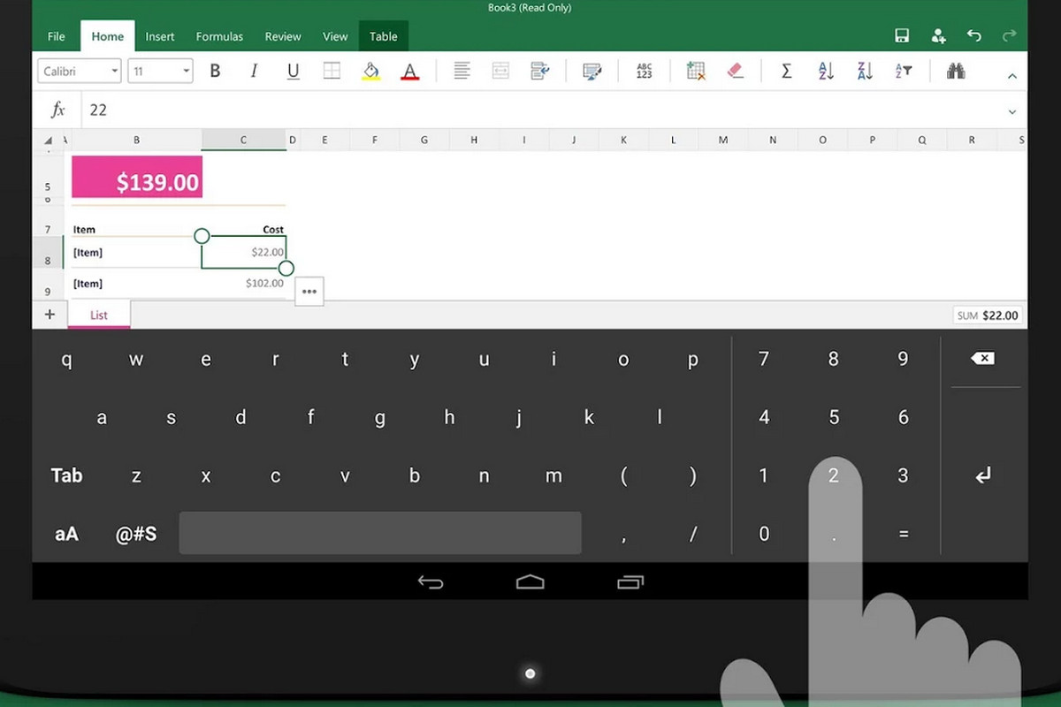Click the Redo arrow
The image size is (1061, 707).
pyautogui.click(x=1010, y=36)
